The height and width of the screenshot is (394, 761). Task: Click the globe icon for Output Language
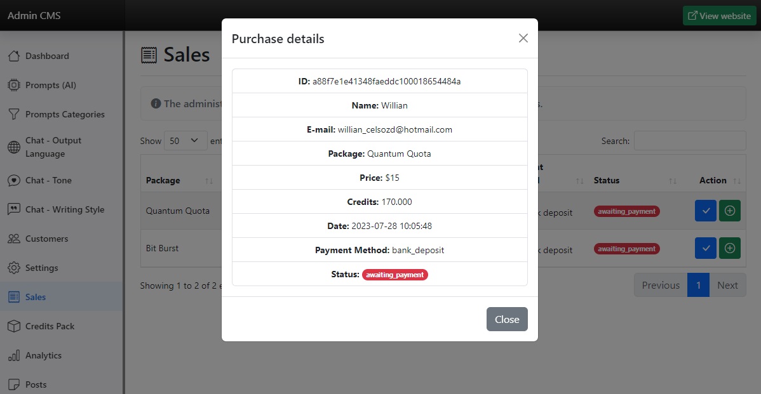pos(13,147)
